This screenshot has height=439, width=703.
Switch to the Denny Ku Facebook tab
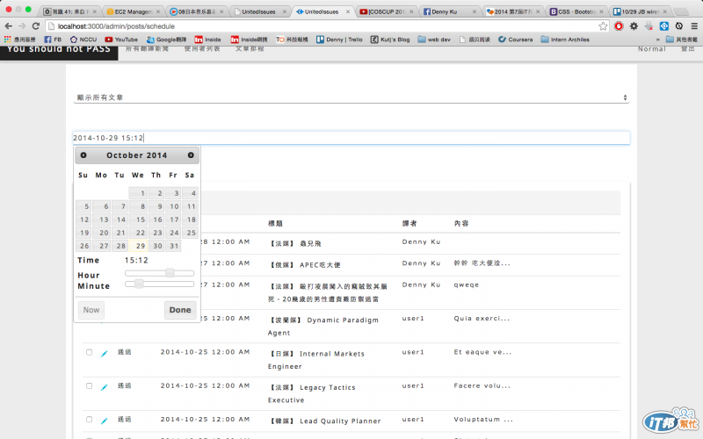pos(450,11)
